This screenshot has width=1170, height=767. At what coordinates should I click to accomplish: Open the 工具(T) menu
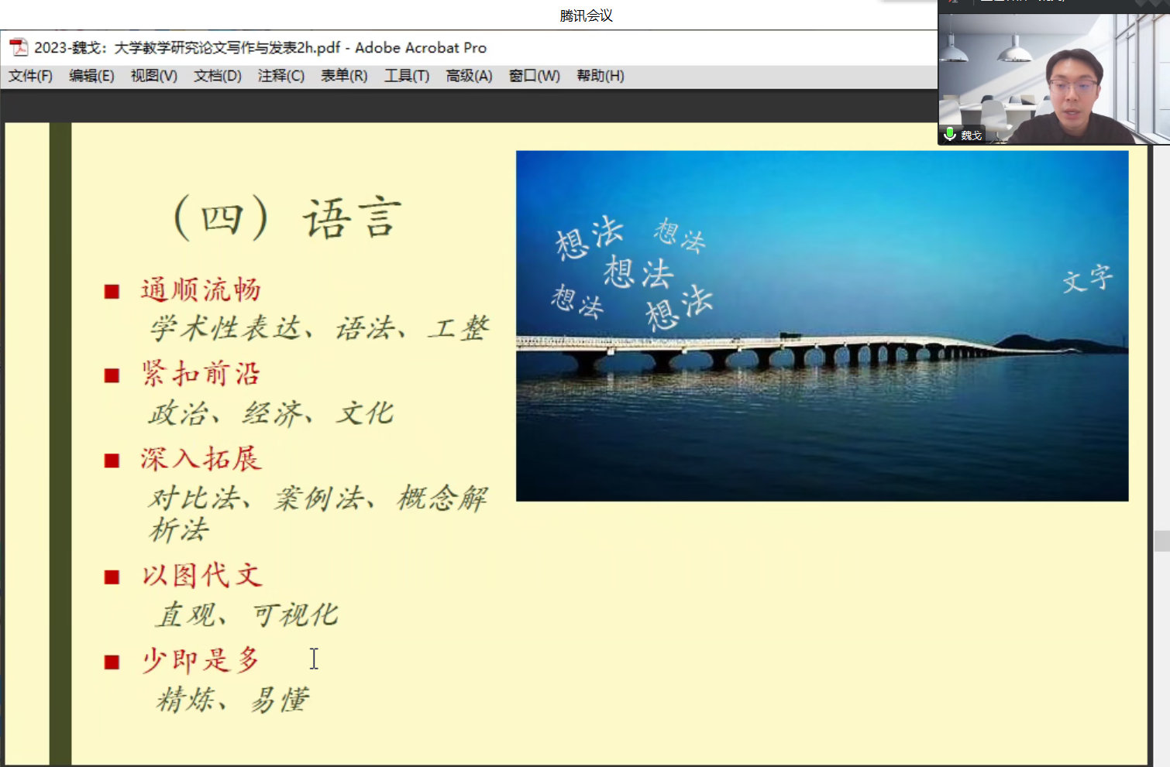pos(406,76)
